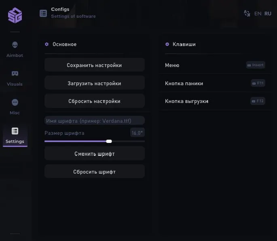Select the Settings list icon
277x241 pixels.
pyautogui.click(x=15, y=131)
